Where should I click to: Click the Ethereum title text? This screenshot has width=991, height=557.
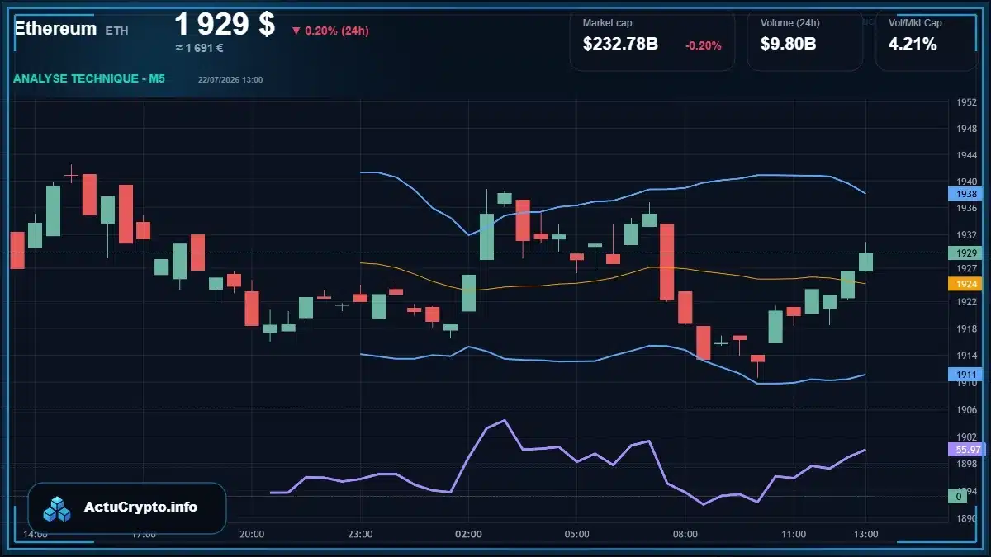[x=55, y=29]
